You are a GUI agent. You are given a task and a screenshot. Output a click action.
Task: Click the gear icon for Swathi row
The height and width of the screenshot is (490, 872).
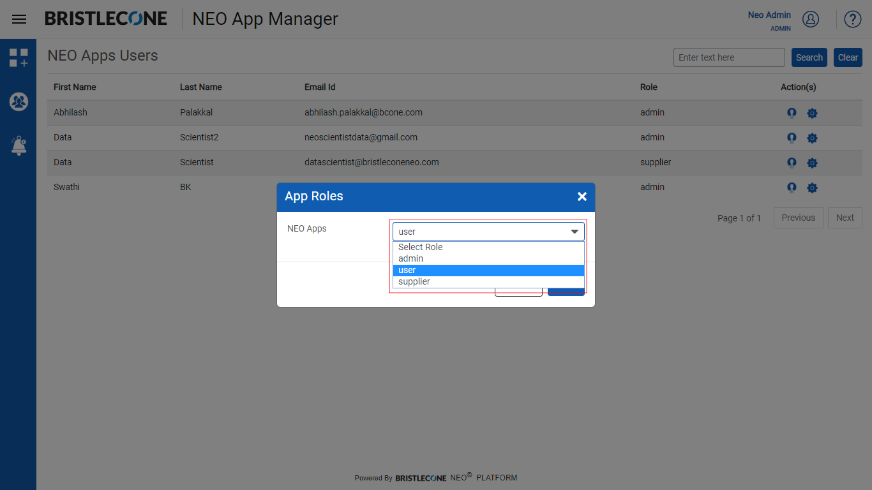[812, 188]
